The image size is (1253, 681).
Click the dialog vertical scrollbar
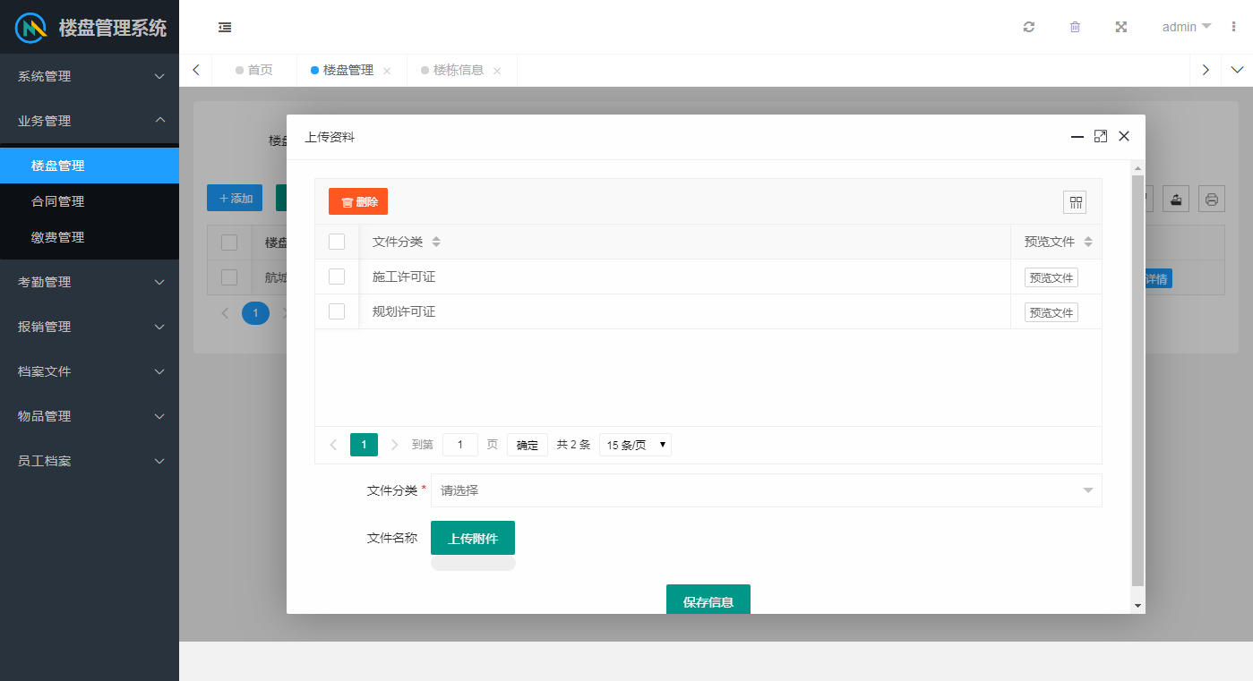pos(1137,376)
